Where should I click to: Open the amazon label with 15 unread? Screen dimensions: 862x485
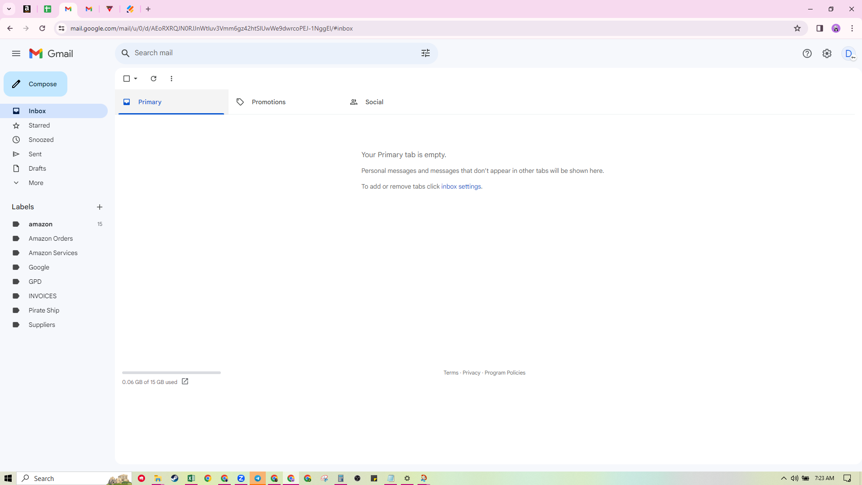pyautogui.click(x=54, y=224)
